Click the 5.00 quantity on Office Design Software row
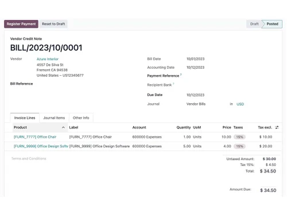The width and height of the screenshot is (287, 215). [x=187, y=146]
